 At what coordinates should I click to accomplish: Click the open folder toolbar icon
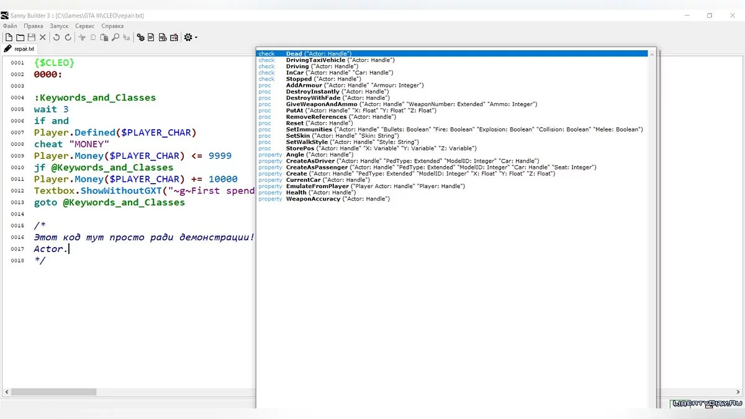click(20, 38)
